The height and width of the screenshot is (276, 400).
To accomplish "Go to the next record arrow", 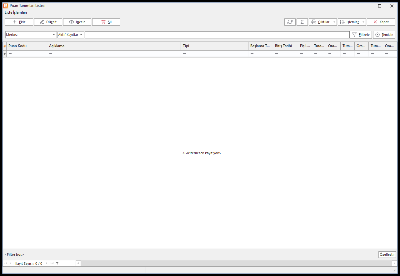I will click(x=47, y=263).
